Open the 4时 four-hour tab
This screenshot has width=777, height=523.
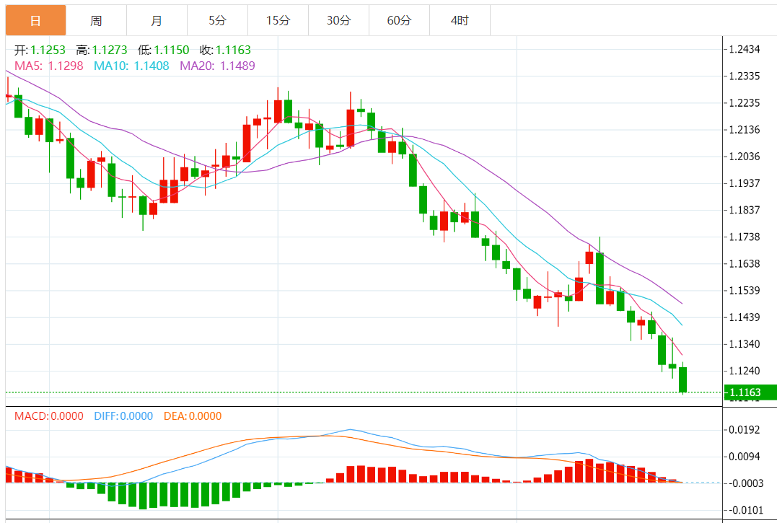coord(460,20)
